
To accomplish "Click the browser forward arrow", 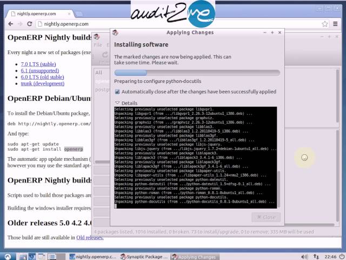I will 20,24.
